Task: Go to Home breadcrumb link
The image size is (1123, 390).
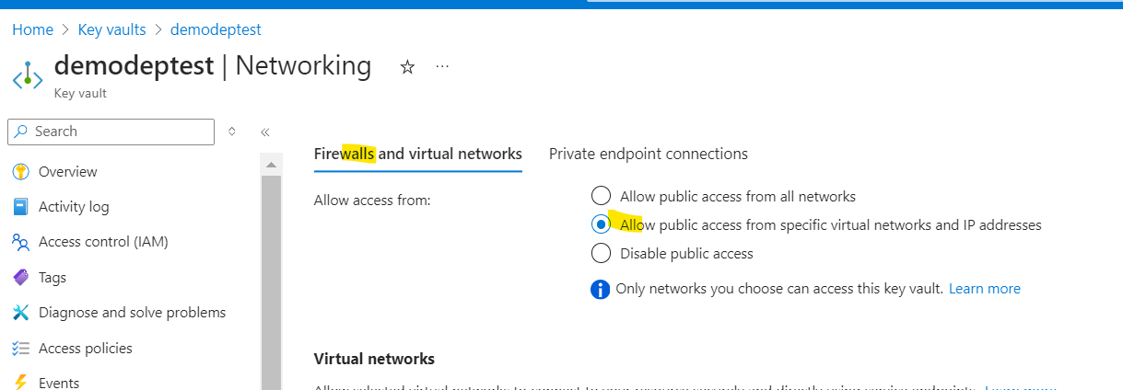Action: [x=32, y=29]
